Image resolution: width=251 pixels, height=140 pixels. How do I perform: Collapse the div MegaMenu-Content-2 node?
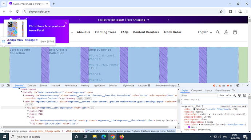pos(24,101)
